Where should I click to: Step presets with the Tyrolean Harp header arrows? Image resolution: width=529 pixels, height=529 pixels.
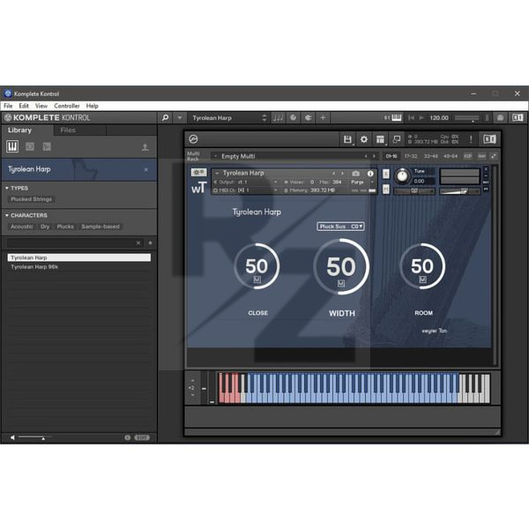coord(264,118)
